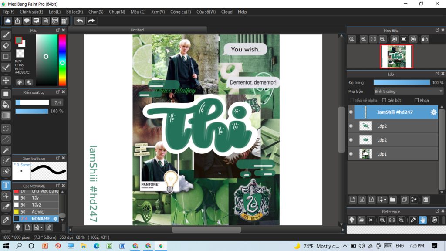Select the Lớp1 layer

tap(393, 154)
